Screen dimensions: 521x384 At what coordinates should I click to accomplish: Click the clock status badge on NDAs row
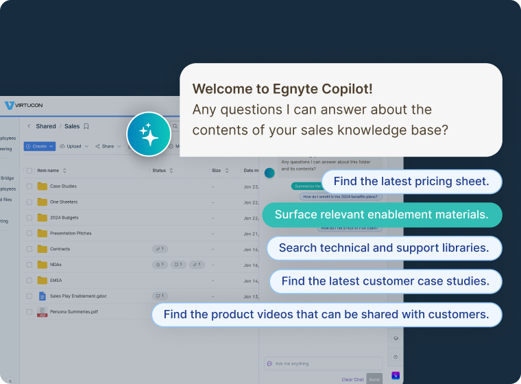pyautogui.click(x=160, y=265)
